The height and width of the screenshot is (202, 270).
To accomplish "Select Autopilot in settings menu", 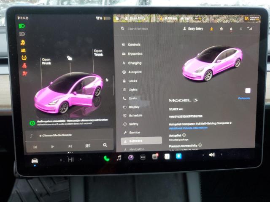I will (135, 72).
